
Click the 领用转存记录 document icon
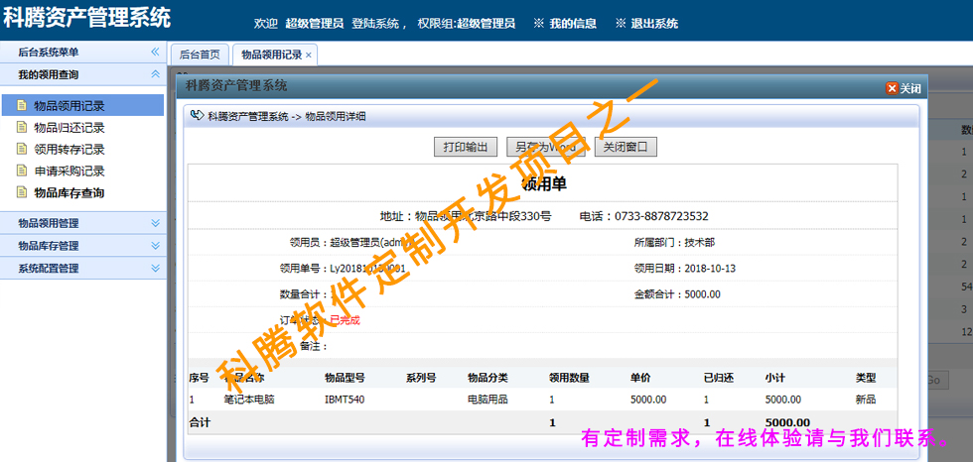(22, 150)
